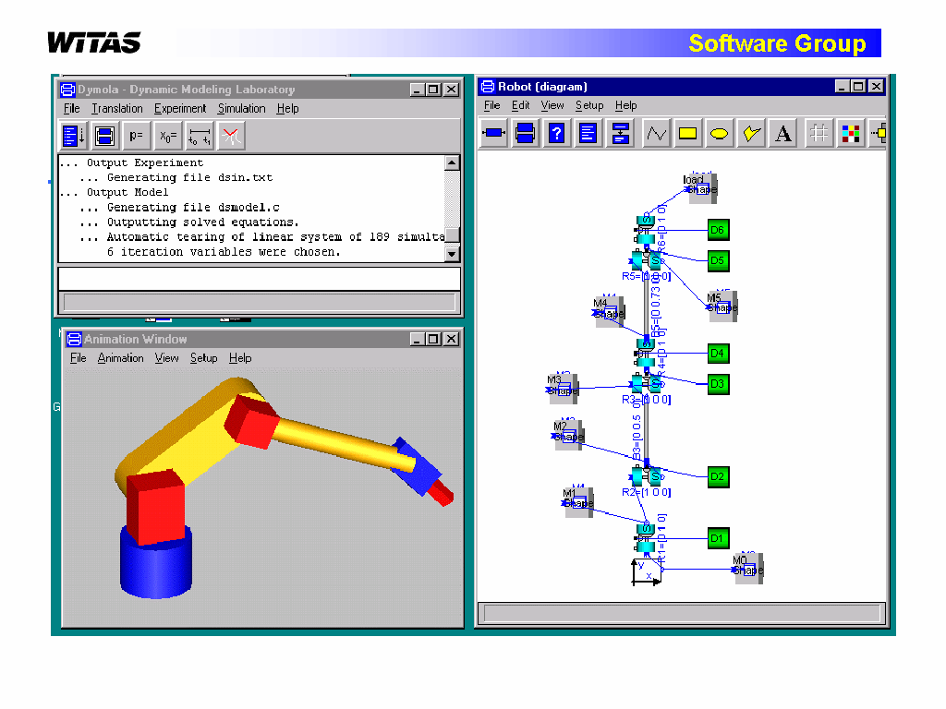Select the green D6 block in diagram
The width and height of the screenshot is (946, 709).
(x=718, y=230)
